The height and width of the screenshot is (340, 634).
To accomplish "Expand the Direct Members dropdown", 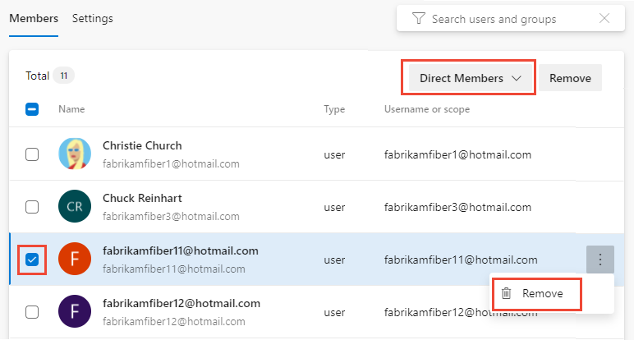I will pyautogui.click(x=470, y=78).
